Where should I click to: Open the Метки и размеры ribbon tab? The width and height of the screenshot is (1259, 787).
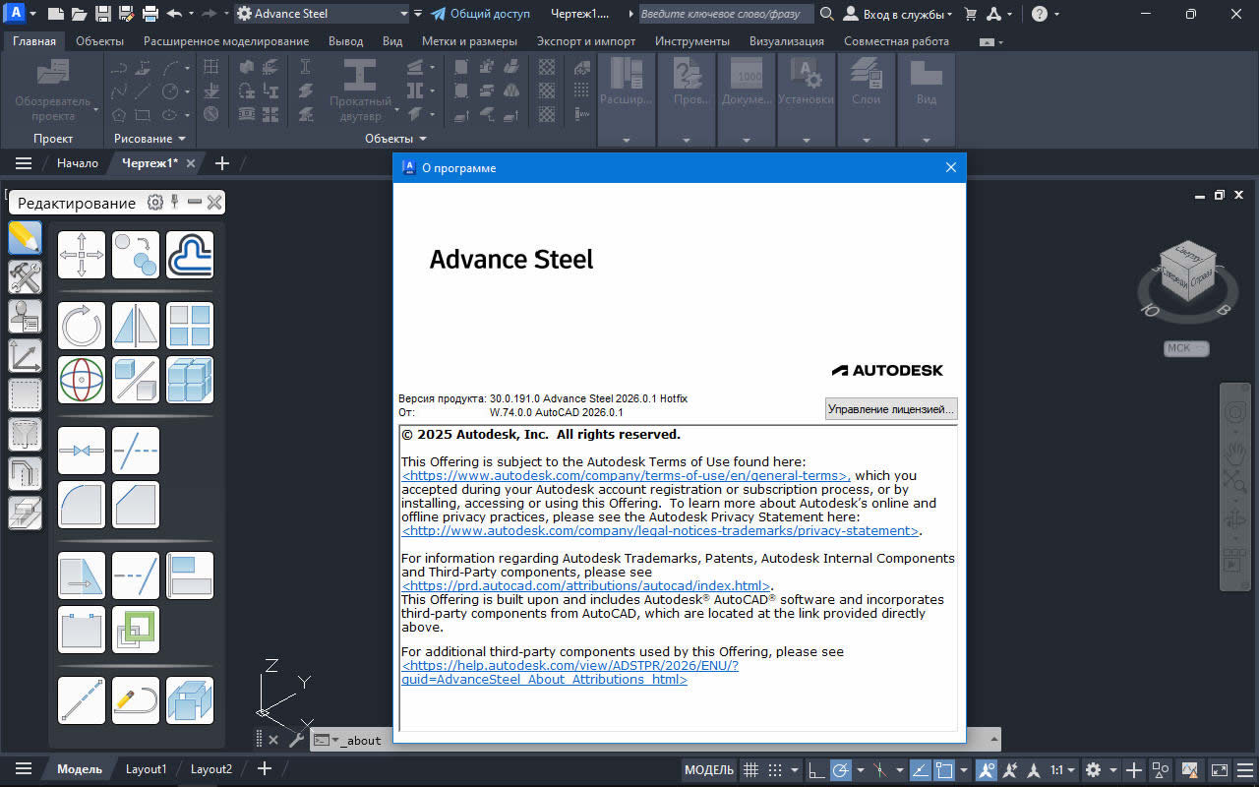point(469,41)
